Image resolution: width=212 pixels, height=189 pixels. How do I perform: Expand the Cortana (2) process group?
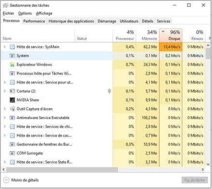pyautogui.click(x=4, y=91)
